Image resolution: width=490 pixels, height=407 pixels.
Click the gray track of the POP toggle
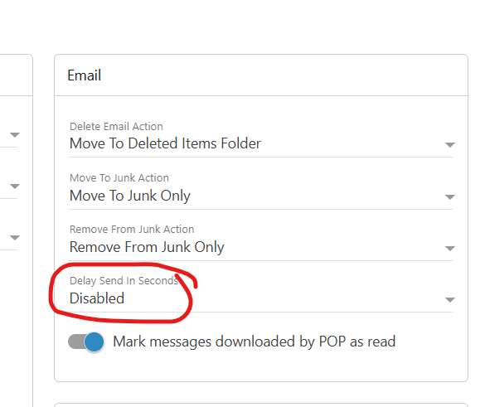tap(75, 342)
